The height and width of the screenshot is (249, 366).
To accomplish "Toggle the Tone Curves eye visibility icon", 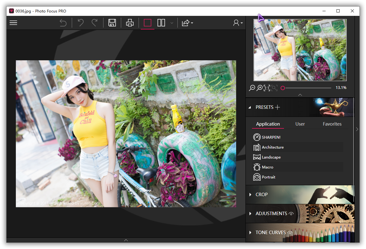I will click(290, 233).
